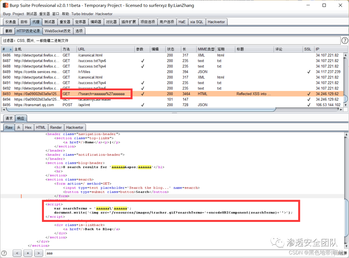
Task: Click history table scroll-down arrow
Action: point(346,105)
